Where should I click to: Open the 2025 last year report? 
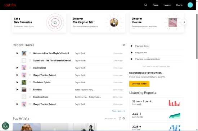coord(156,127)
